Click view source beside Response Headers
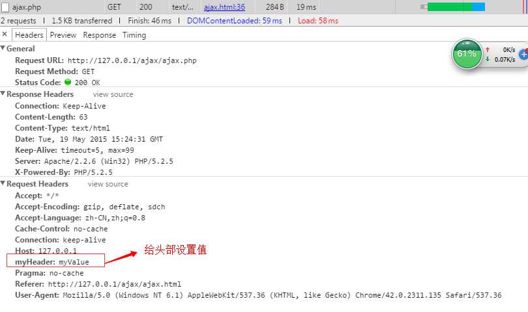Viewport: 528px width, 312px height. 113,94
